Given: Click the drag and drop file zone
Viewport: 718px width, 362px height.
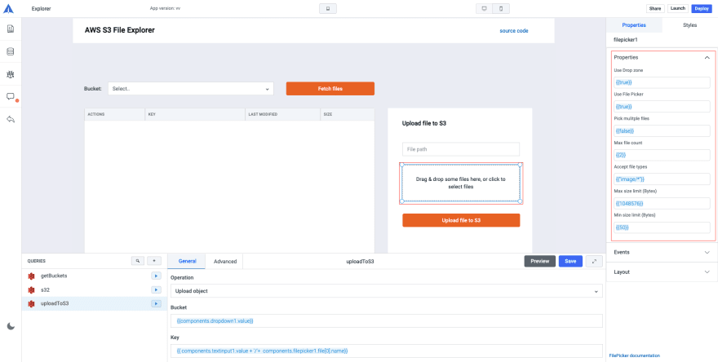Looking at the screenshot, I should 461,183.
